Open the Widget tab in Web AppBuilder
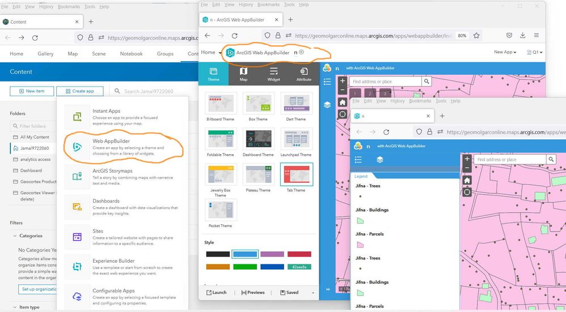 (x=273, y=74)
